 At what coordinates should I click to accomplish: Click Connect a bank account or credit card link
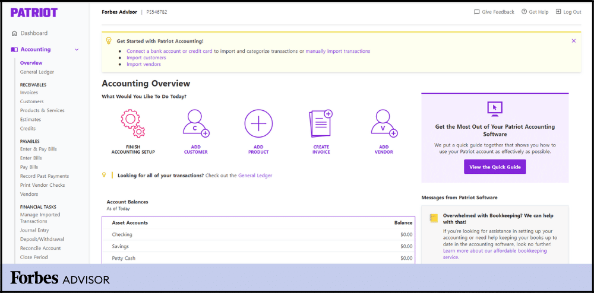coord(169,51)
